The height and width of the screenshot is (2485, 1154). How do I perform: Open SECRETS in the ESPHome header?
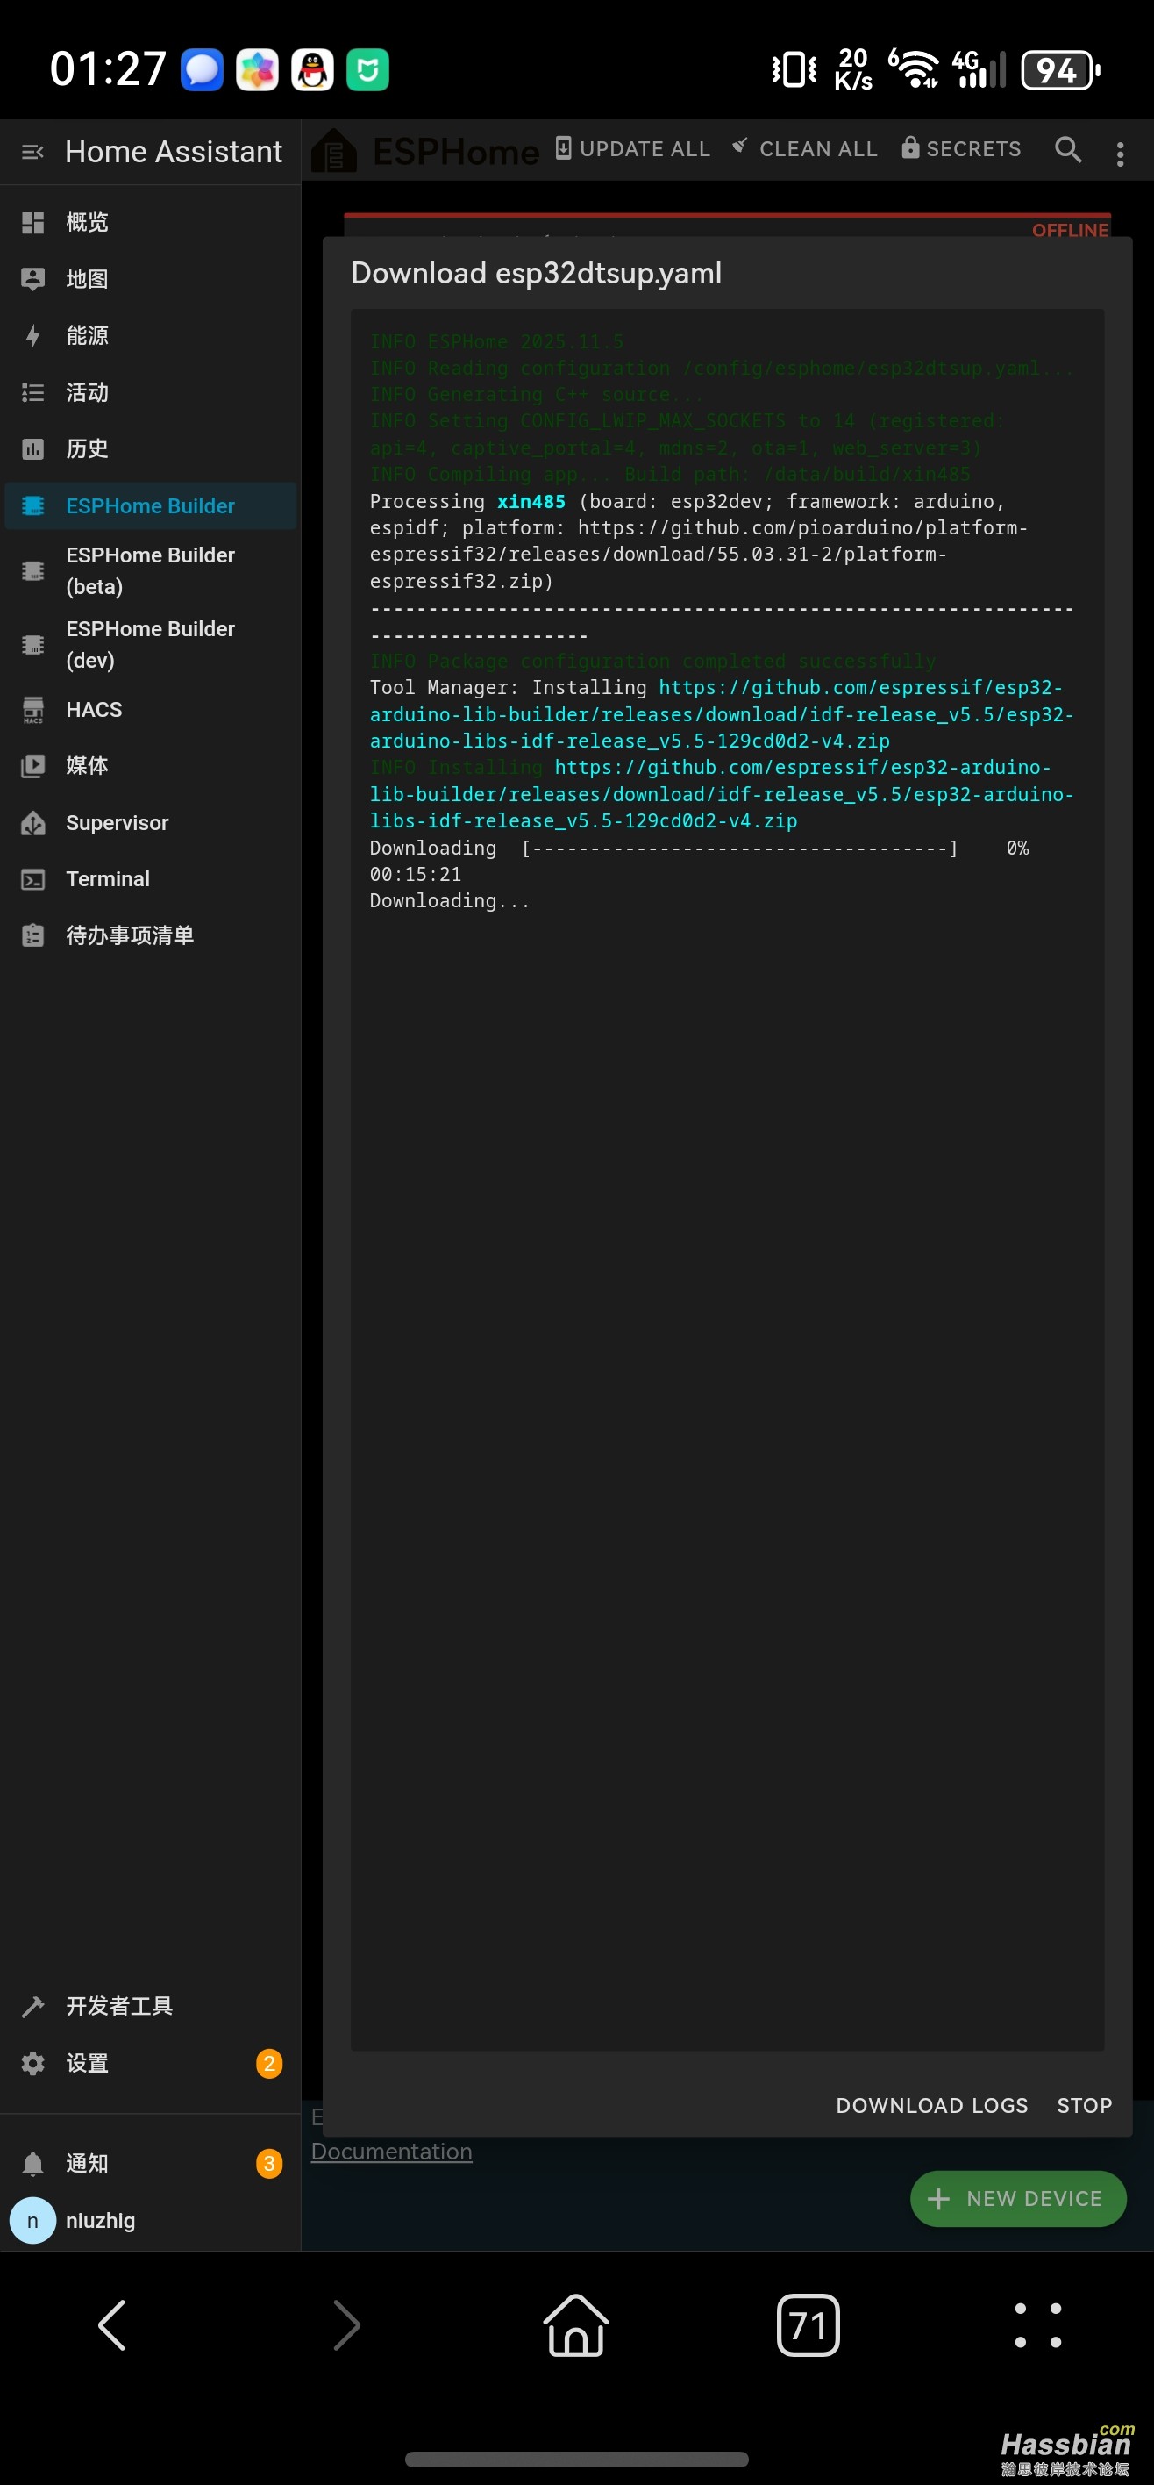[961, 148]
